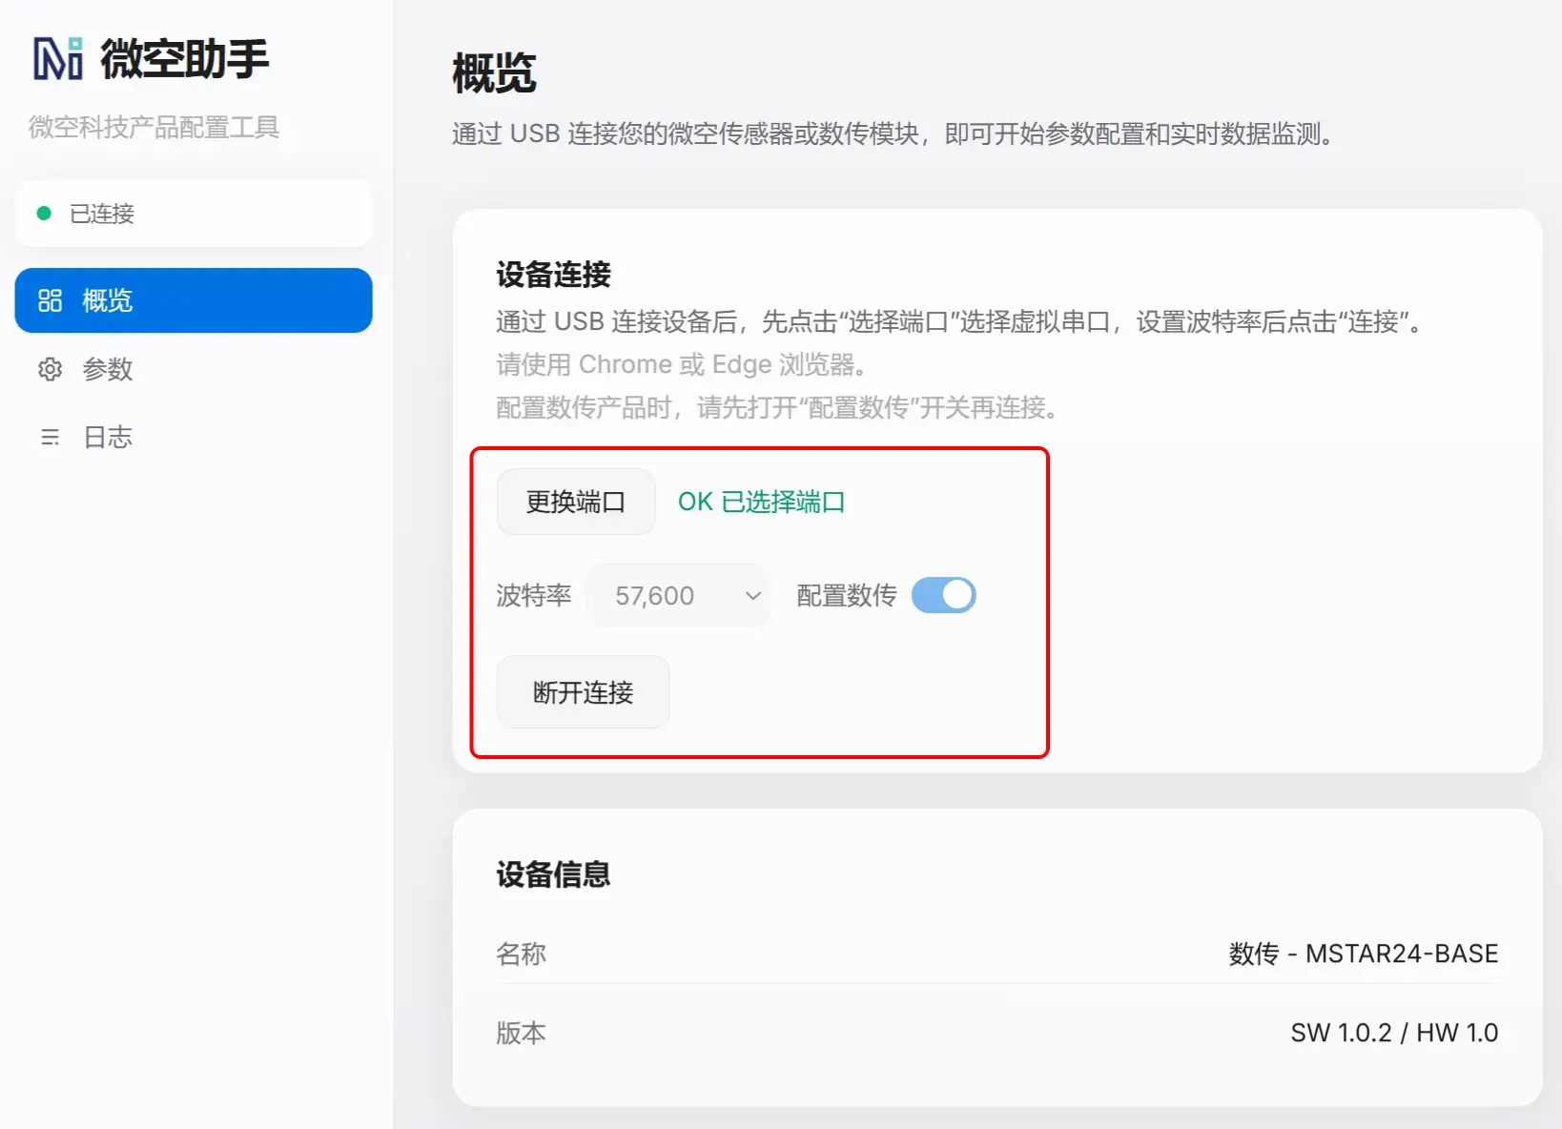The height and width of the screenshot is (1129, 1562).
Task: Open the 日志 page
Action: [194, 438]
